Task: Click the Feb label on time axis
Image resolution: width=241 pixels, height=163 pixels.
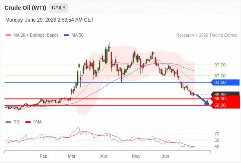Action: [x=44, y=156]
